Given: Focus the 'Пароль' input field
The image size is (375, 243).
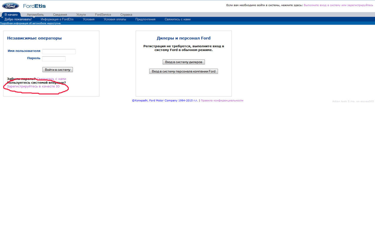Looking at the screenshot, I should 54,59.
